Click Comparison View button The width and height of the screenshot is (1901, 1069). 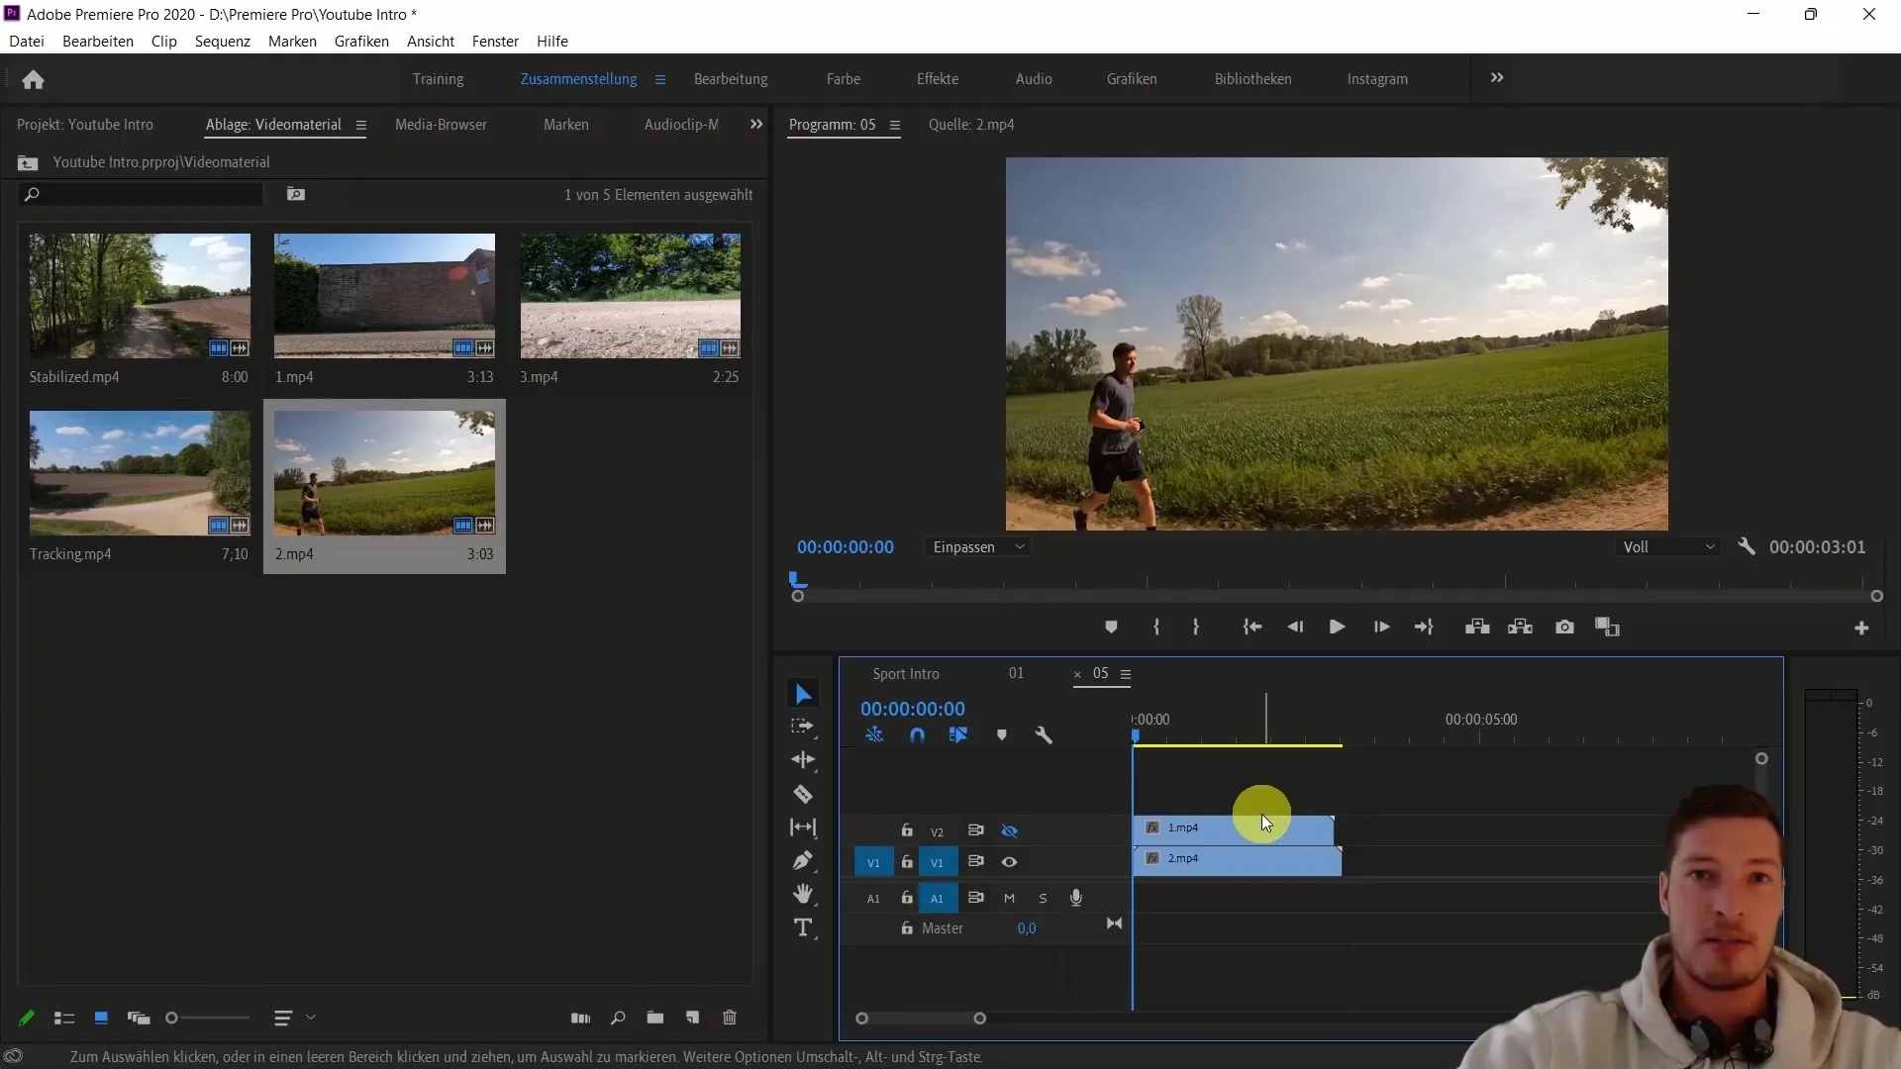[1607, 628]
